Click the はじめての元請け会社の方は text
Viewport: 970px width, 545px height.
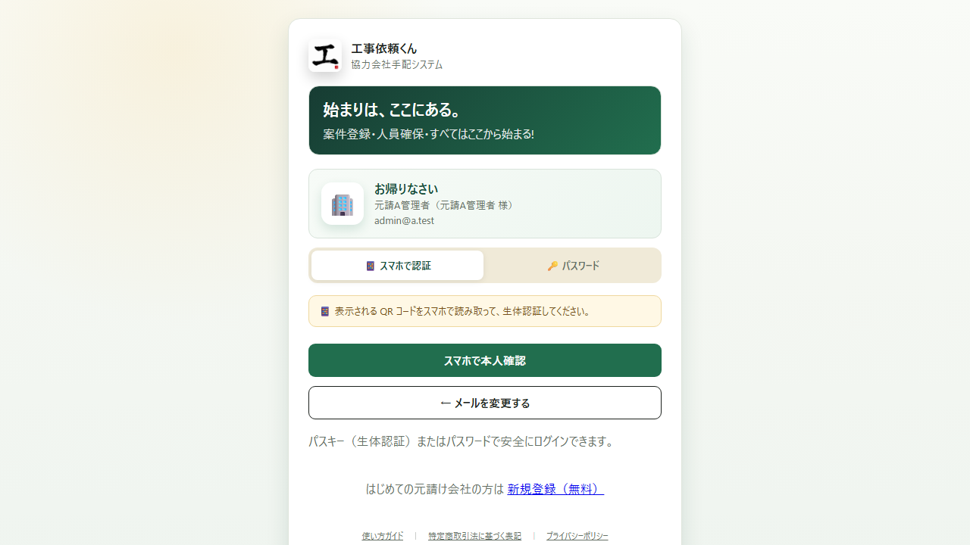click(435, 489)
